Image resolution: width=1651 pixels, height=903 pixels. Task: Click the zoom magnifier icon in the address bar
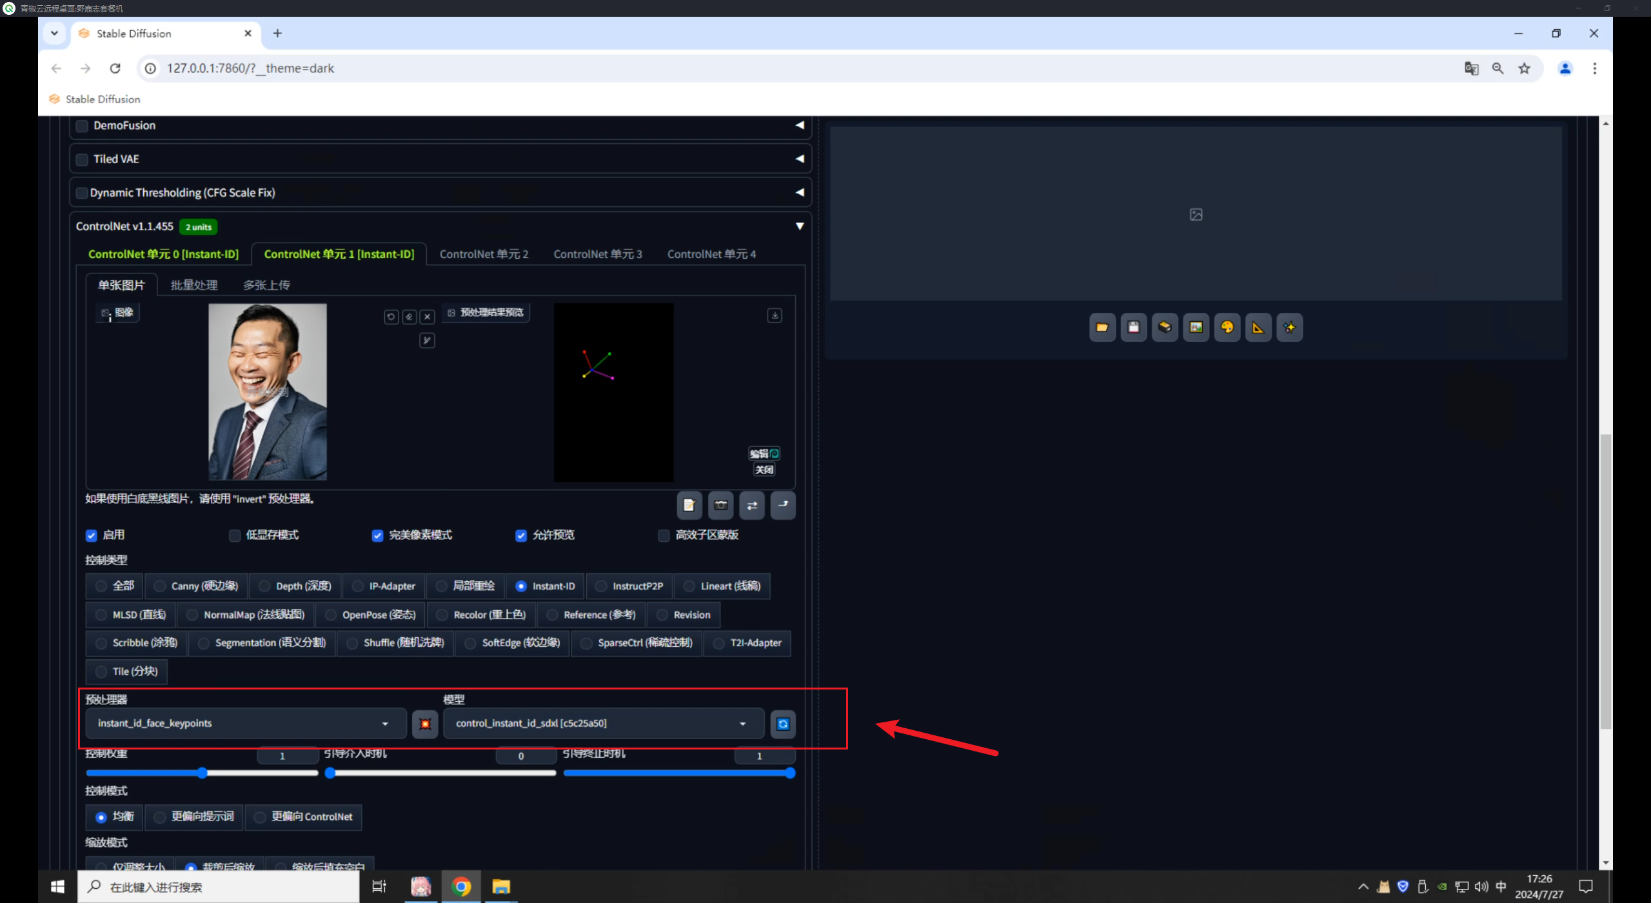pyautogui.click(x=1498, y=68)
